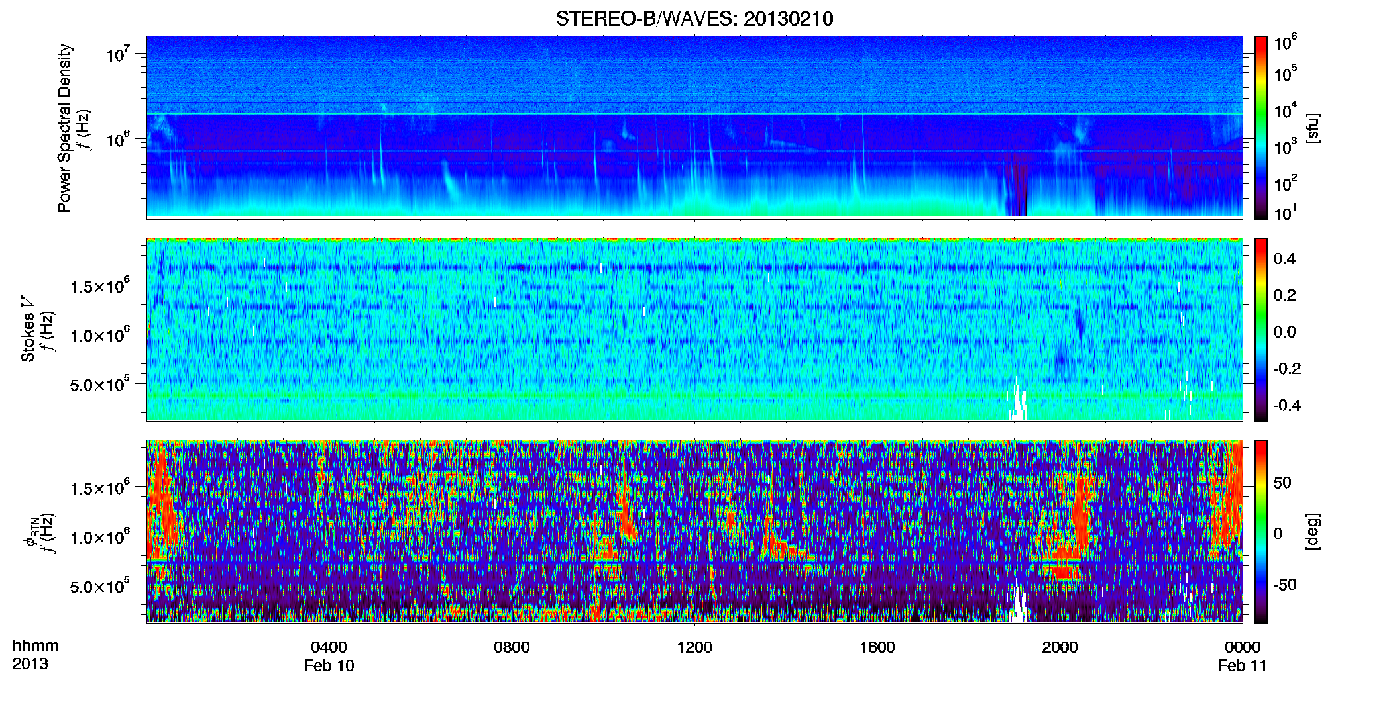Click the hhmm axis label
The height and width of the screenshot is (715, 1389).
(36, 645)
